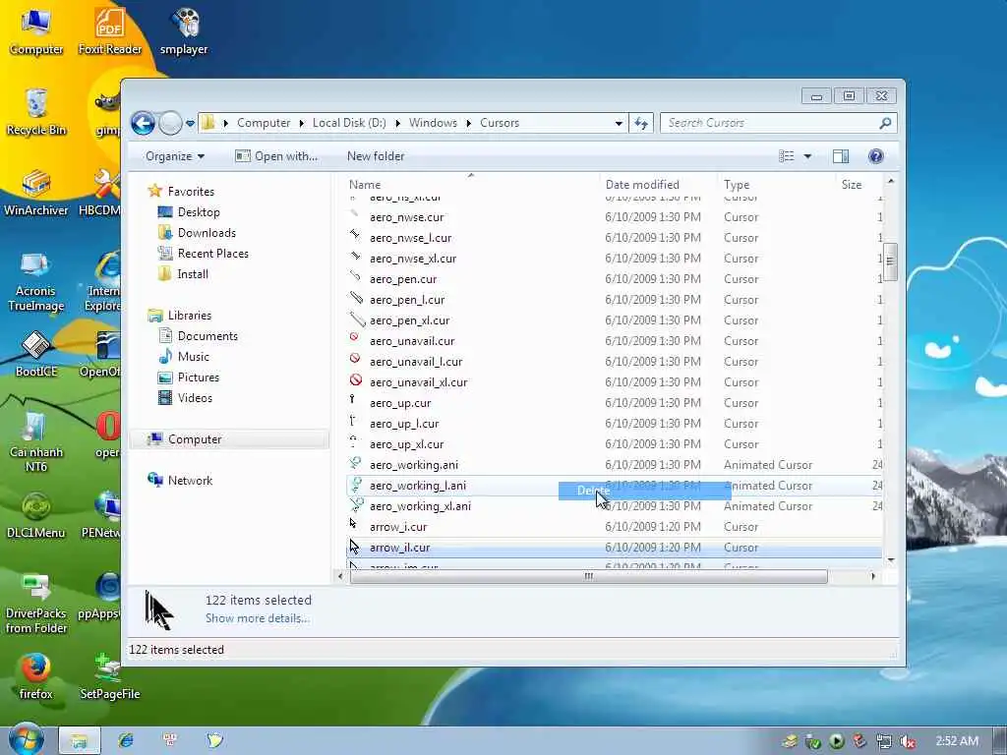Open the Documents library
Viewport: 1007px width, 755px height.
(207, 336)
